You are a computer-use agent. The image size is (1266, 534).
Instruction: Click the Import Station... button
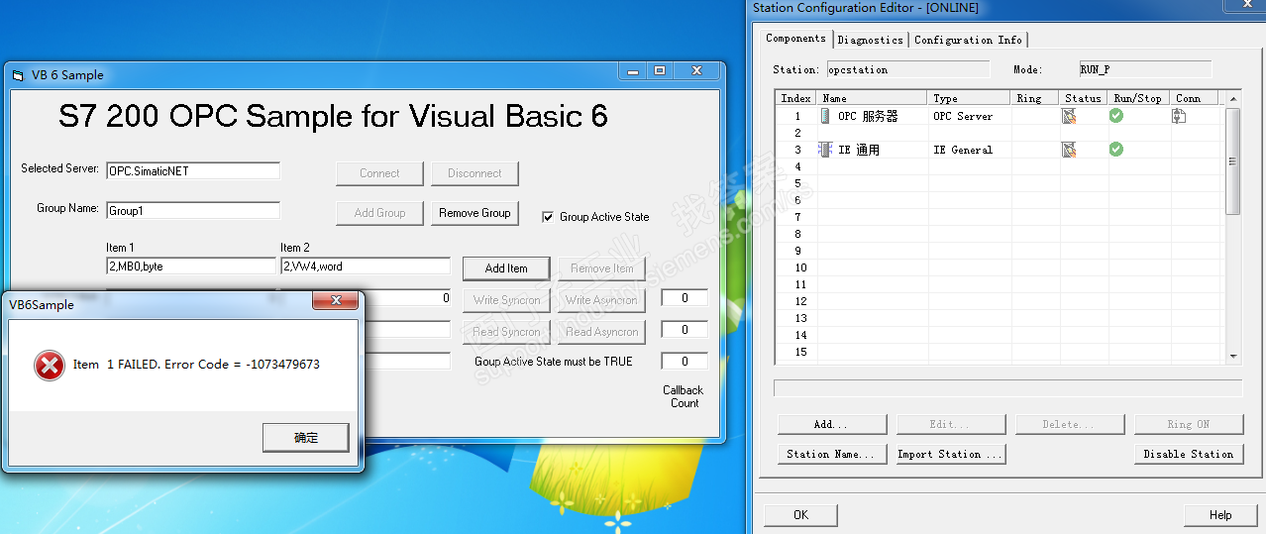click(x=951, y=454)
